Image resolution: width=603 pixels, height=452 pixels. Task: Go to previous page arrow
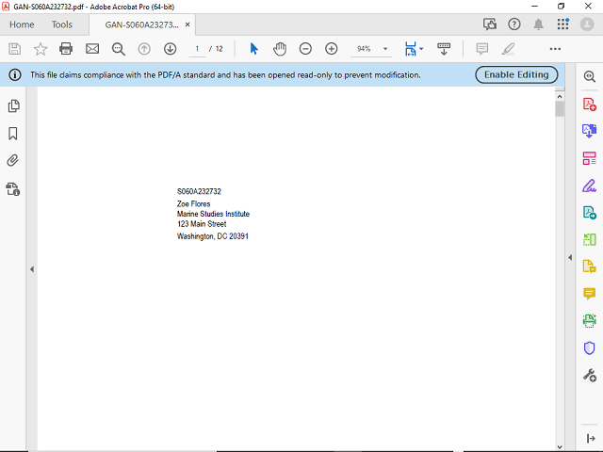tap(144, 49)
